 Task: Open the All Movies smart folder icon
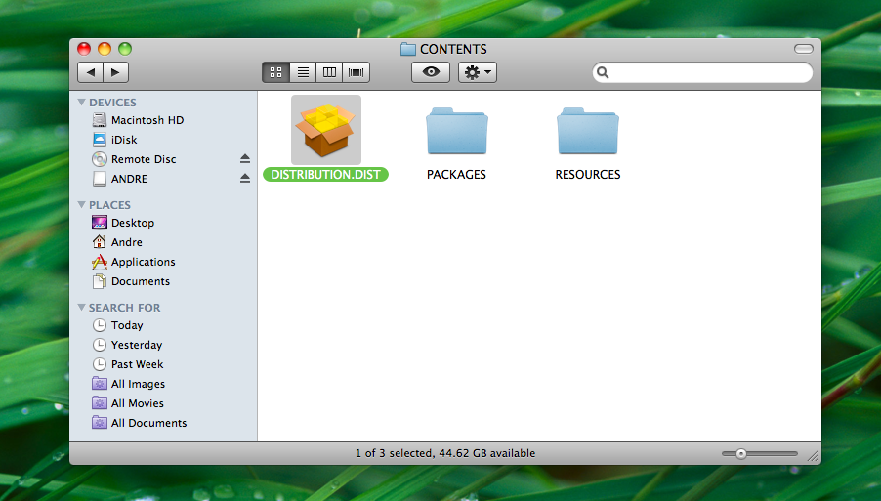click(x=100, y=403)
